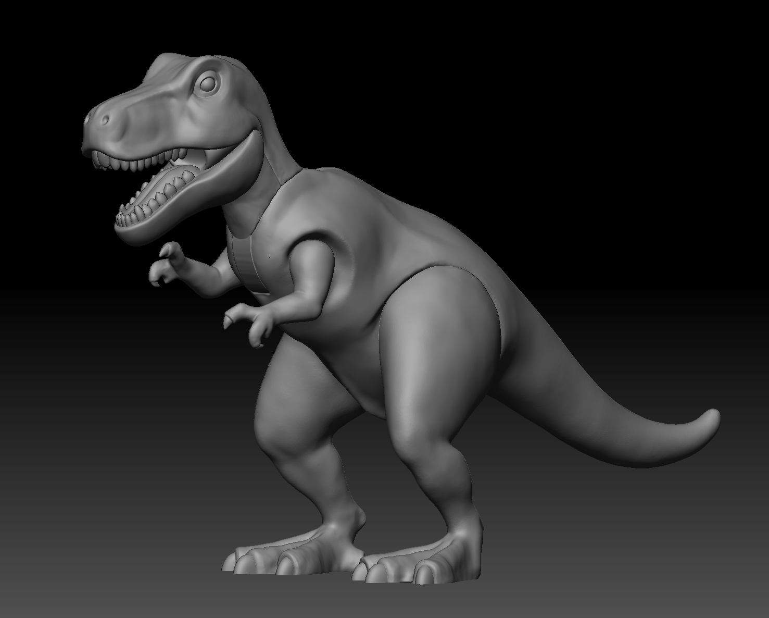Image resolution: width=769 pixels, height=618 pixels.
Task: Select the dinosaur's nostril on the snout
Action: coord(105,120)
